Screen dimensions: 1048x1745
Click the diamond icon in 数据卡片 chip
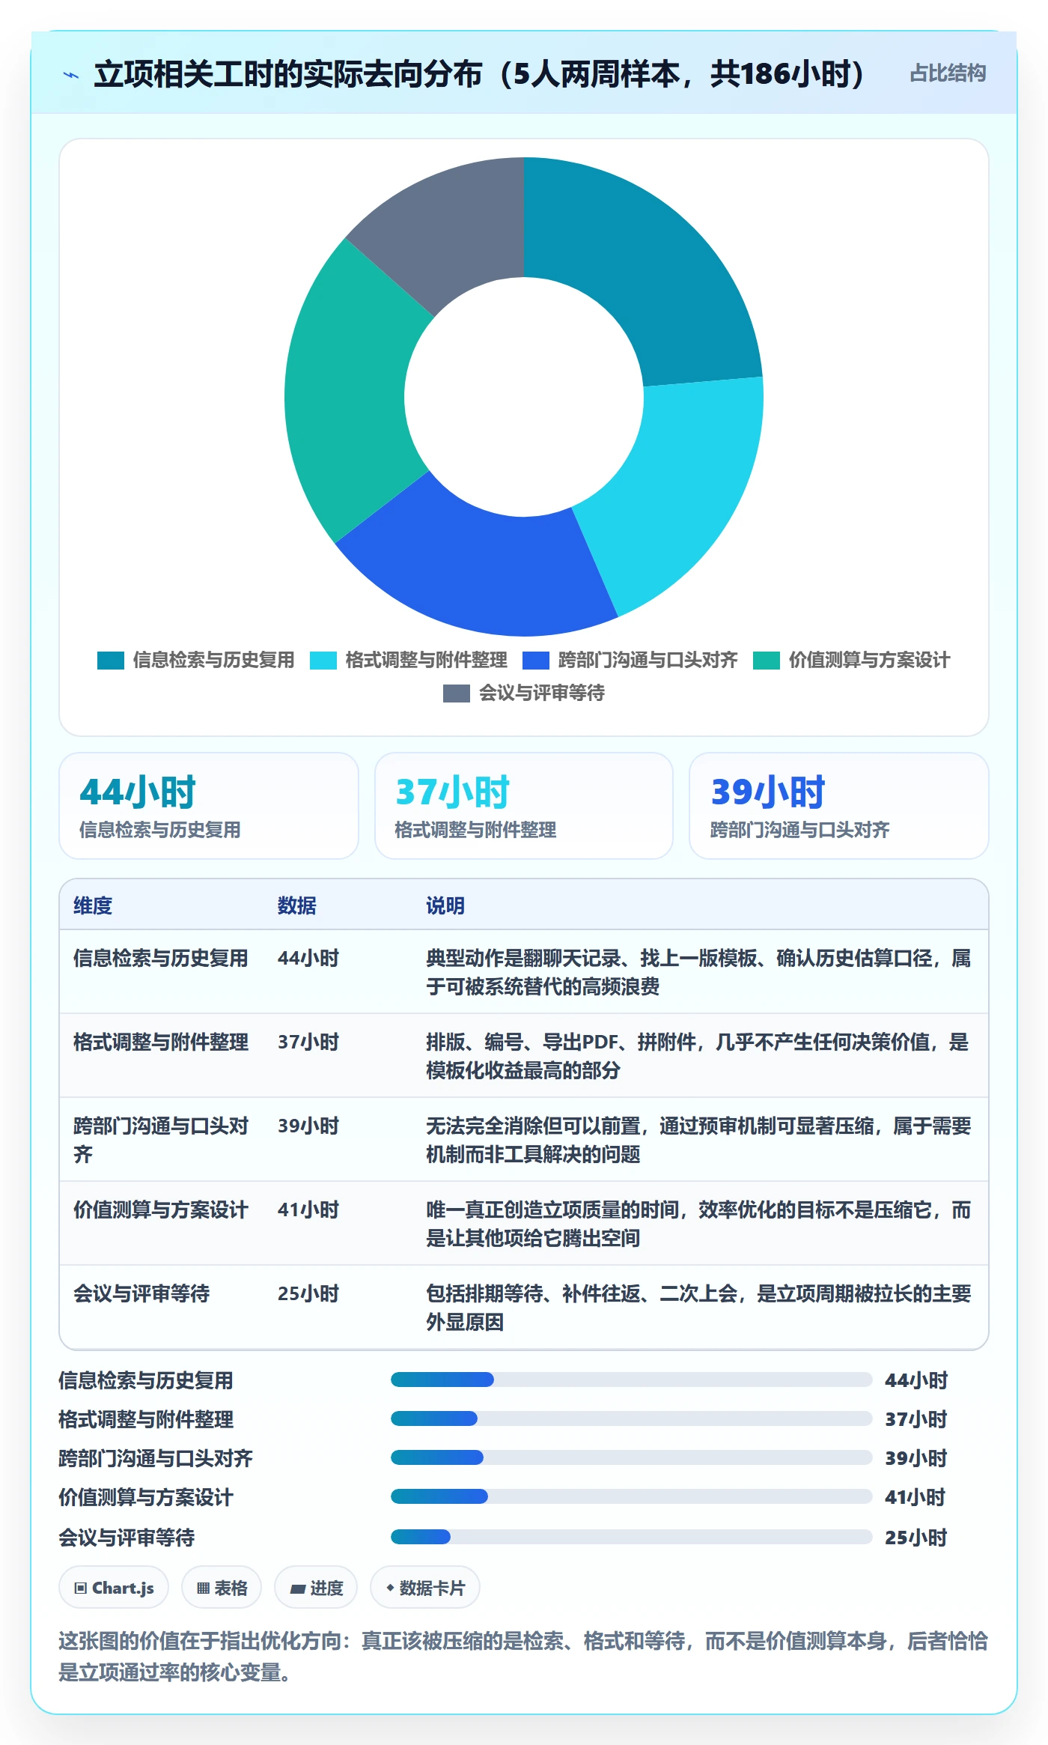[390, 1587]
